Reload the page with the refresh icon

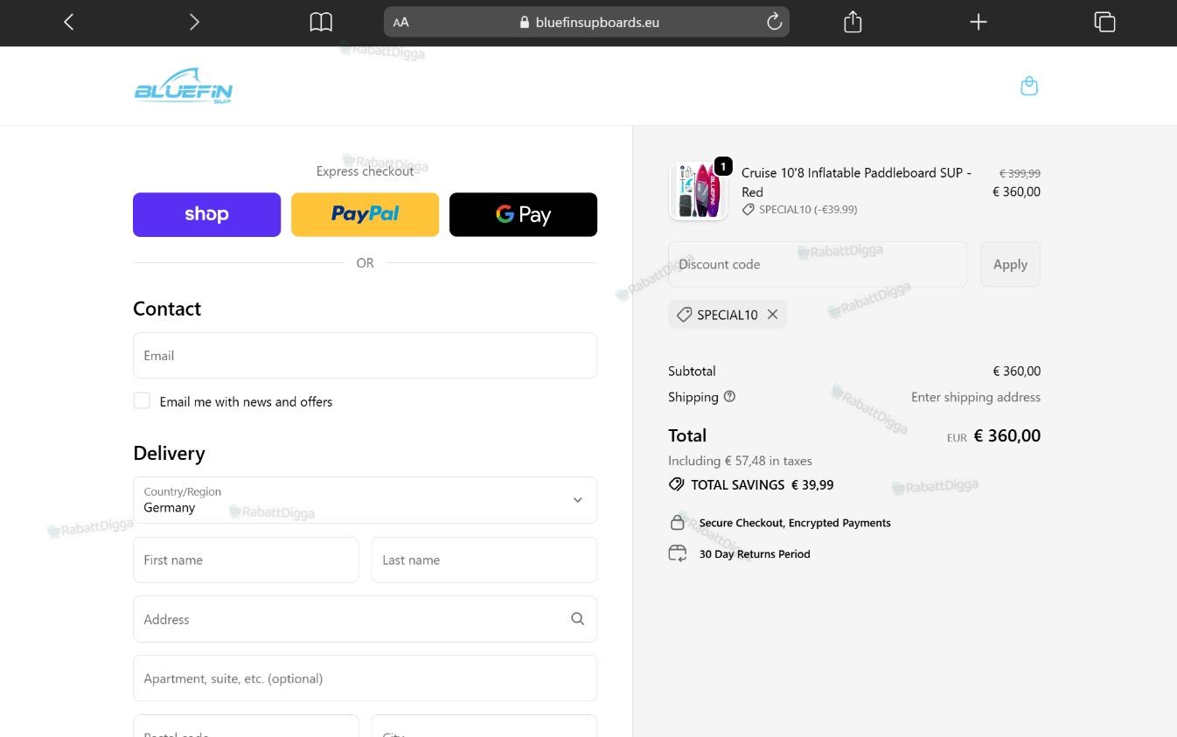[774, 22]
